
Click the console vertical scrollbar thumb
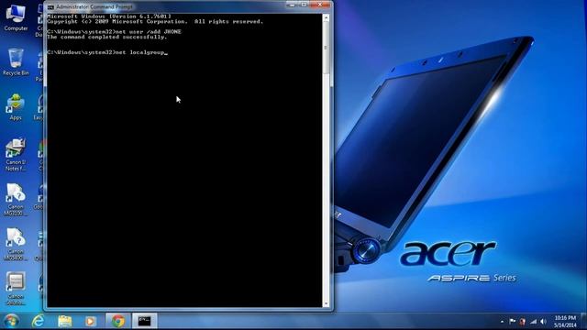(326, 48)
